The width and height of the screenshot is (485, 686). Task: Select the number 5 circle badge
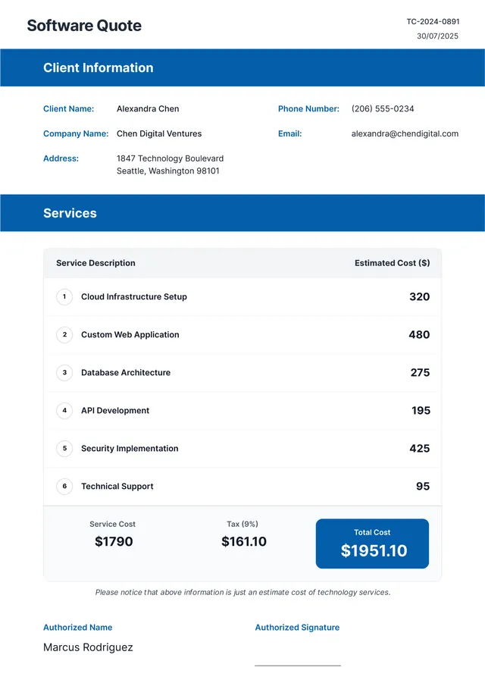pyautogui.click(x=64, y=449)
